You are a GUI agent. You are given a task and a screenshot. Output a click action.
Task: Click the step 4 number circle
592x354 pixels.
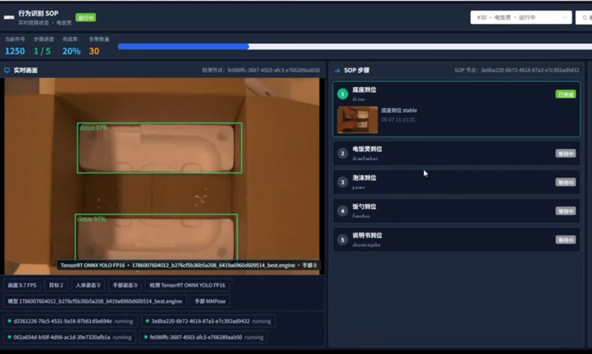tap(343, 211)
